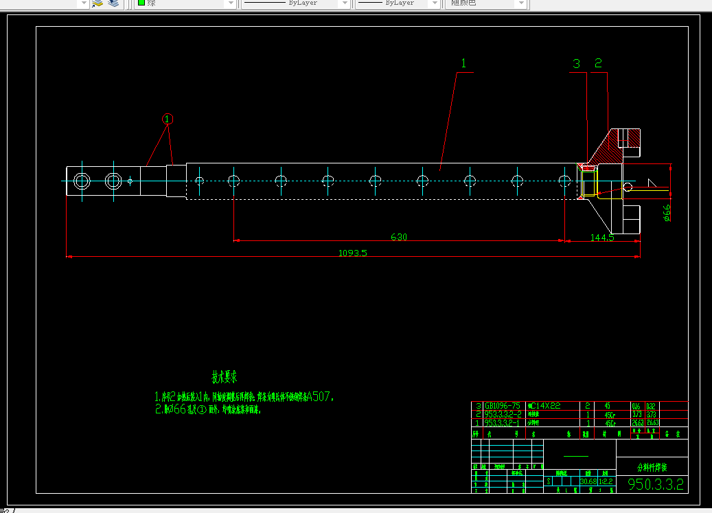The image size is (712, 513).
Task: Open the dropdown arrow left of layer icons
Action: [84, 3]
